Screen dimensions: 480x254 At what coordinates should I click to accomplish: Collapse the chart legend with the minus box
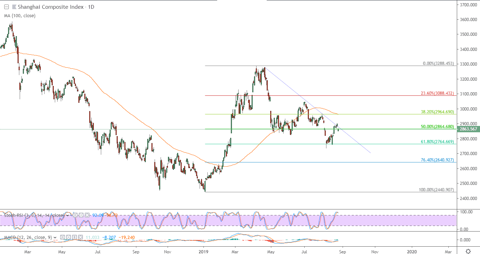tap(6, 7)
